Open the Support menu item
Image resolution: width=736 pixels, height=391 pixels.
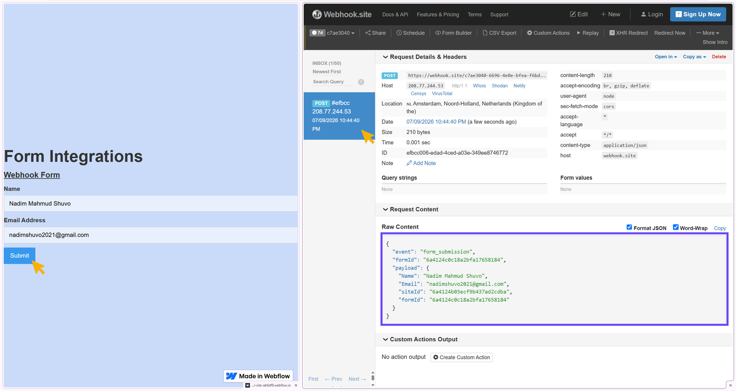pos(499,15)
